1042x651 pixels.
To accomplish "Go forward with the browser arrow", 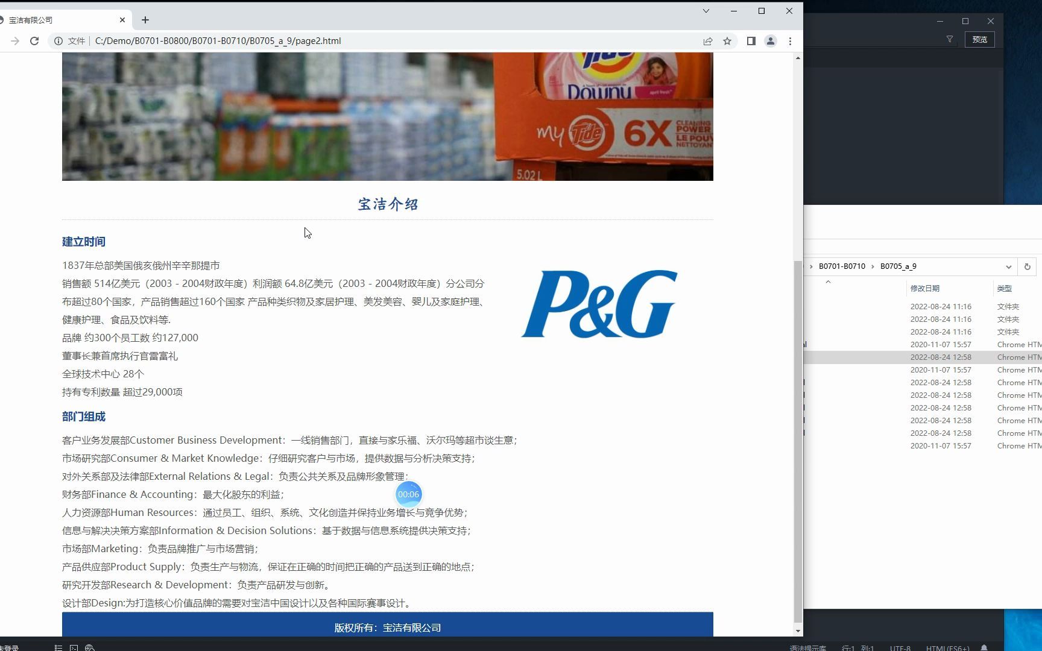I will coord(15,41).
